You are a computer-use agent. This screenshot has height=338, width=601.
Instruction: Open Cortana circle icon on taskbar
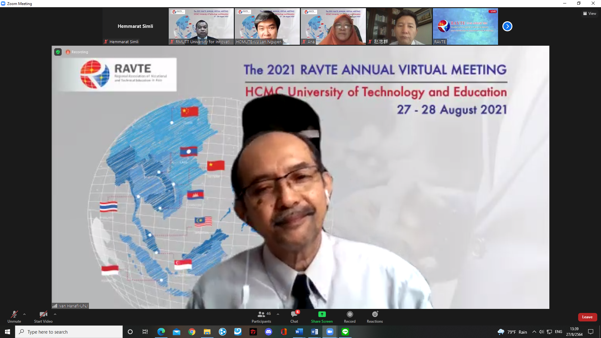point(130,332)
